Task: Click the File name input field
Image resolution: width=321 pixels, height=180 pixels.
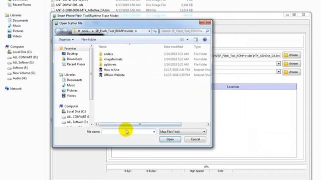Action: (127, 132)
